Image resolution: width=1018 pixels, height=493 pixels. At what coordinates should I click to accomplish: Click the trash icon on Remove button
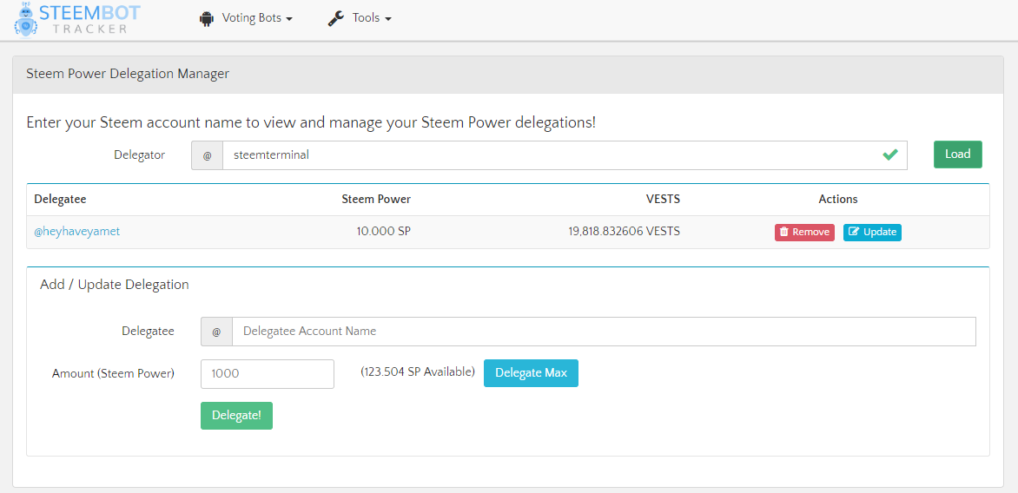pyautogui.click(x=784, y=232)
